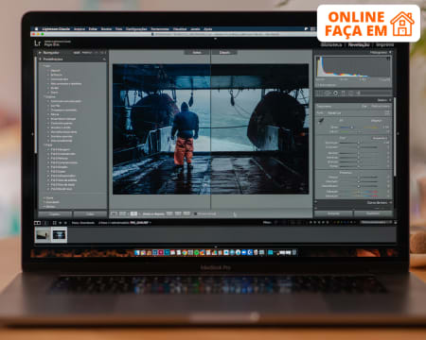Open the Editar menu
Viewport: 426px width, 340px height.
coord(93,28)
